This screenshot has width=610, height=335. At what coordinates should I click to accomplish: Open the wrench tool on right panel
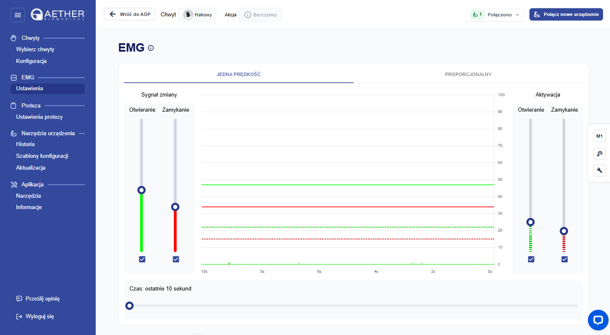[600, 170]
